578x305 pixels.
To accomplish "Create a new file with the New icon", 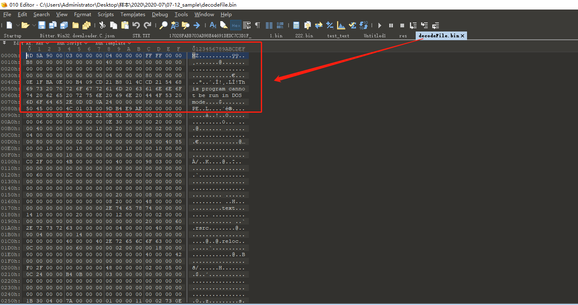I will click(x=9, y=25).
